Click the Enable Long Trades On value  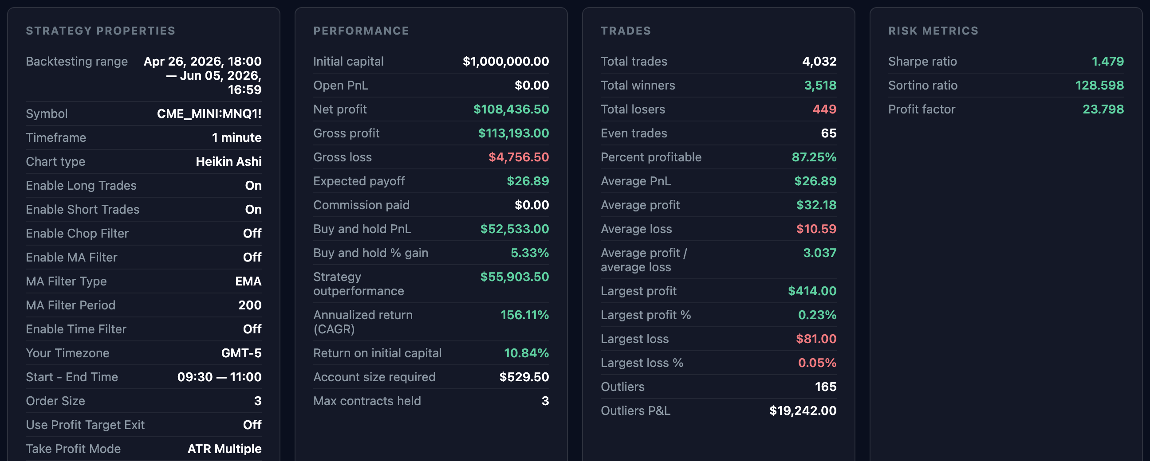tap(253, 185)
